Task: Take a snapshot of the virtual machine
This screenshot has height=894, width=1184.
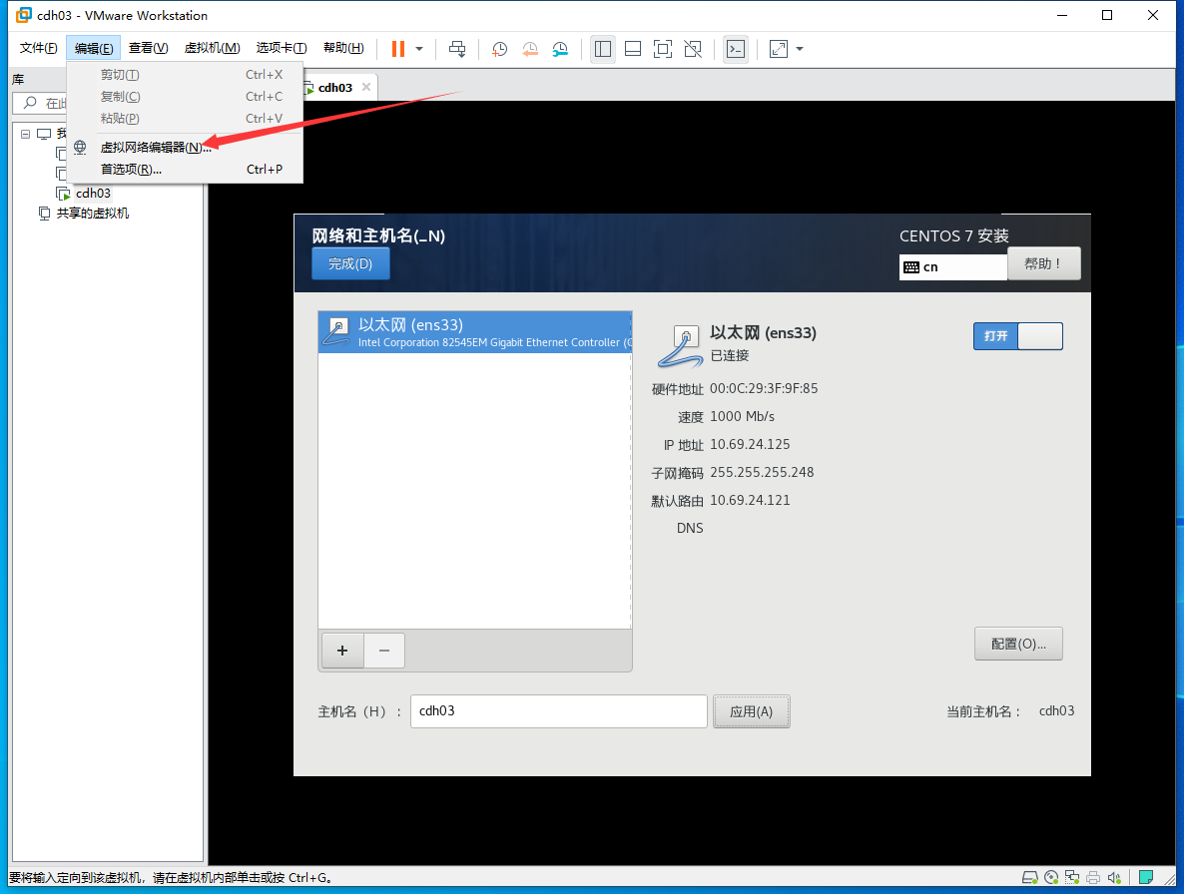Action: tap(500, 48)
